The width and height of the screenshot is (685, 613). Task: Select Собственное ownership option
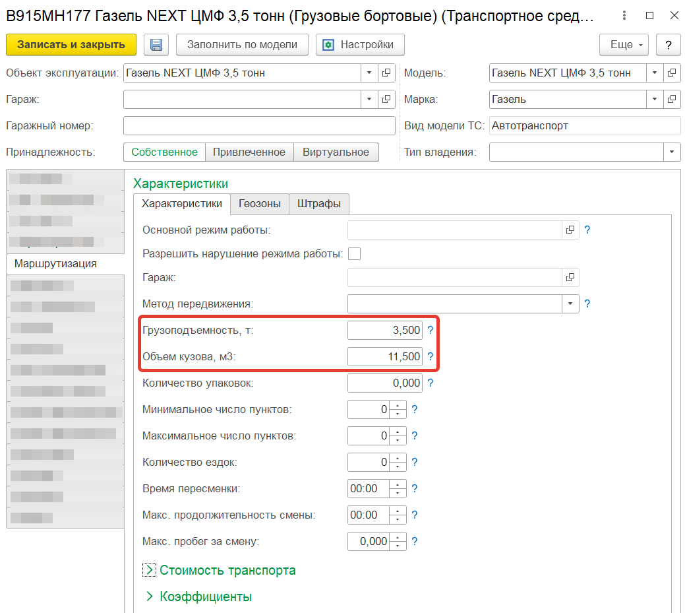pos(164,152)
